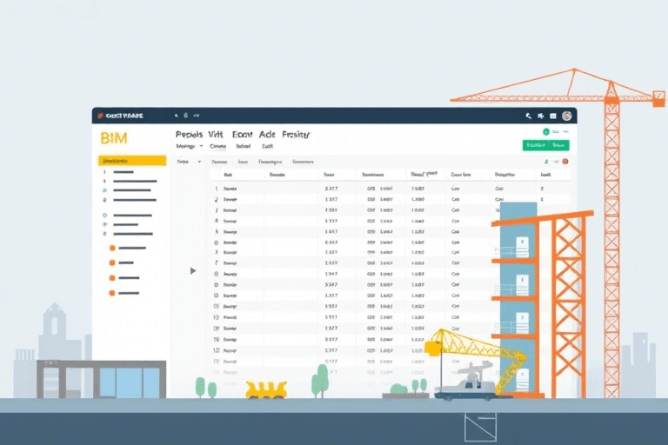Click the green circle status indicator above the green buttons
Viewport: 668px width, 445px height.
click(x=546, y=132)
